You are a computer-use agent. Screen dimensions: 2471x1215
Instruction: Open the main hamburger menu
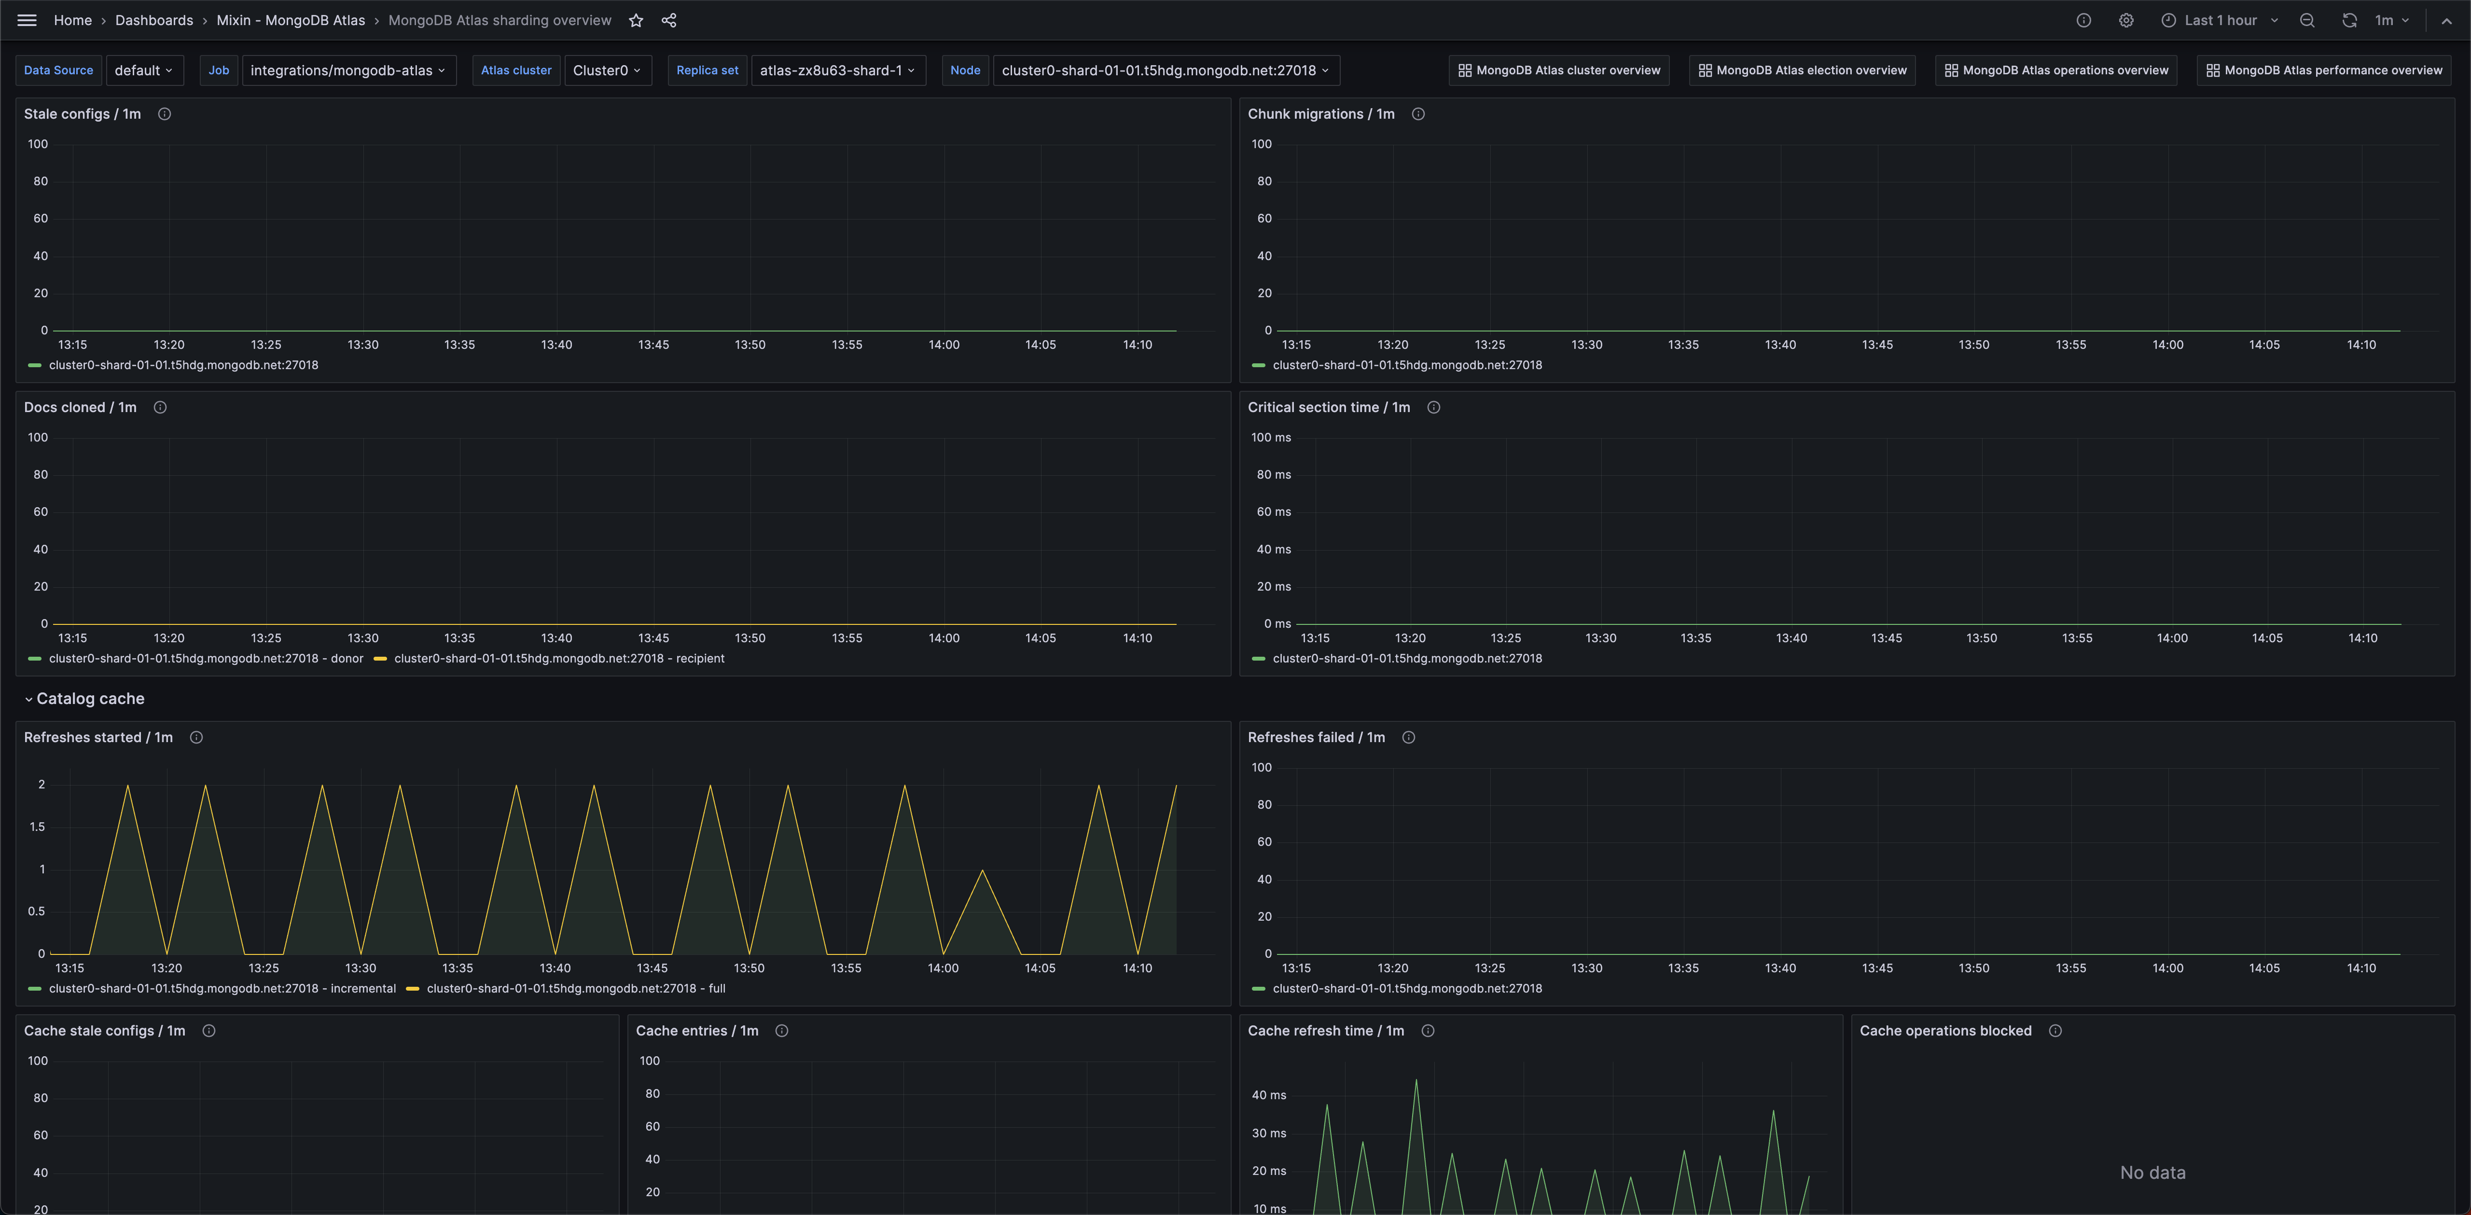click(27, 20)
